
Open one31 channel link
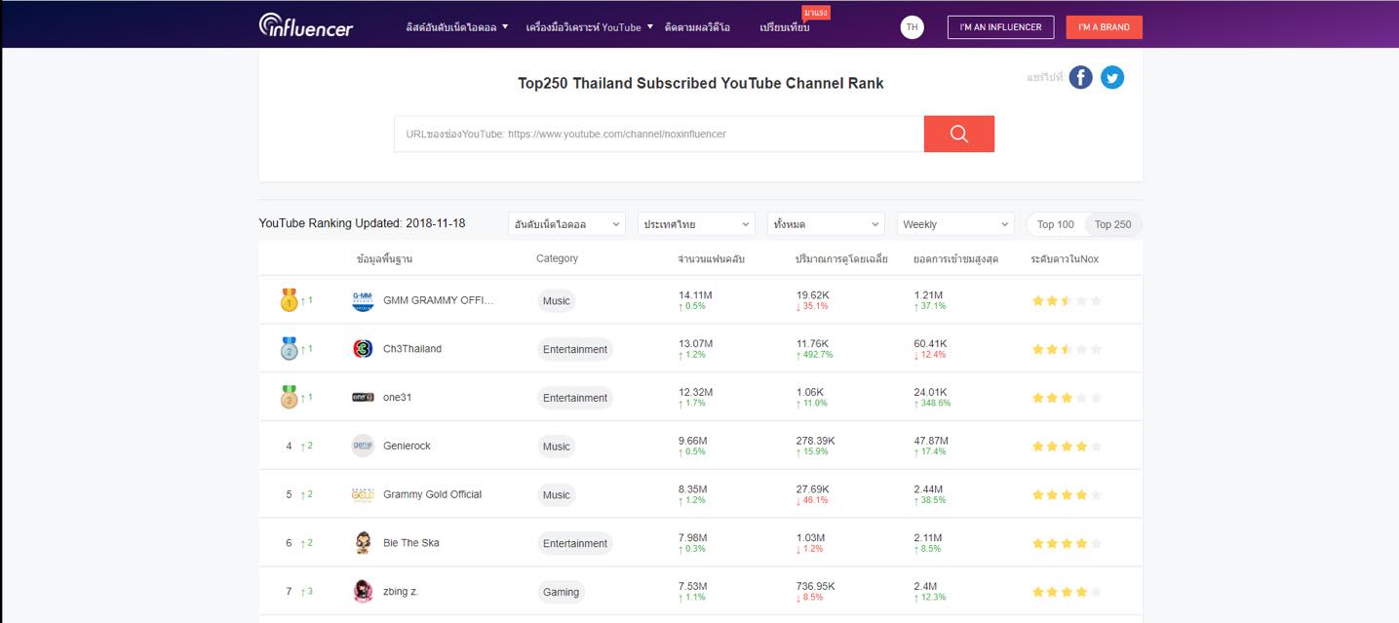[398, 398]
